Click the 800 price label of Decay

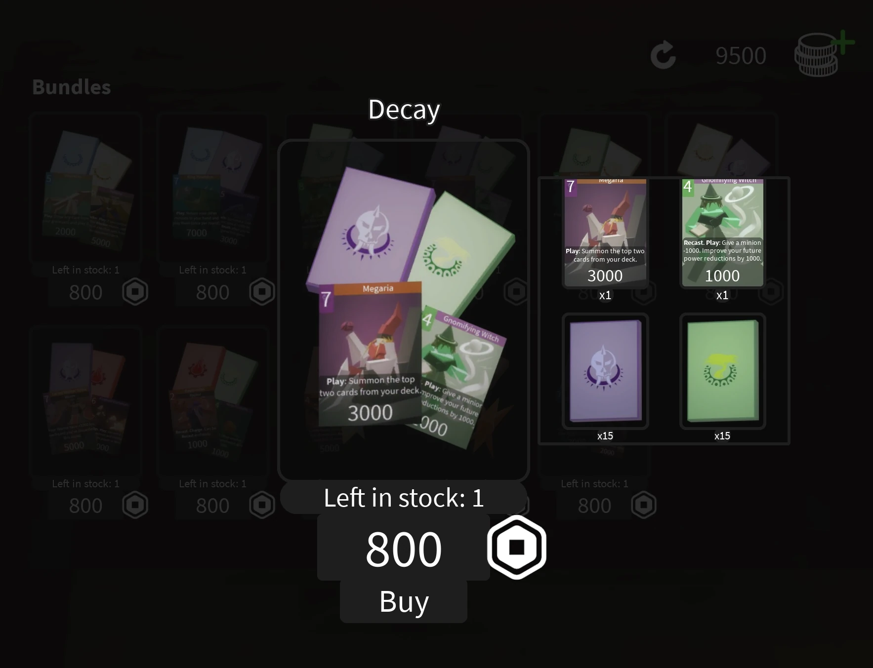pos(403,548)
